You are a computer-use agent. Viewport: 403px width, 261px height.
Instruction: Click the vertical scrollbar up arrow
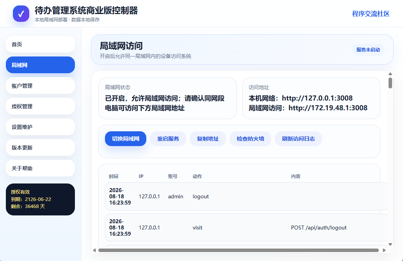(x=390, y=74)
